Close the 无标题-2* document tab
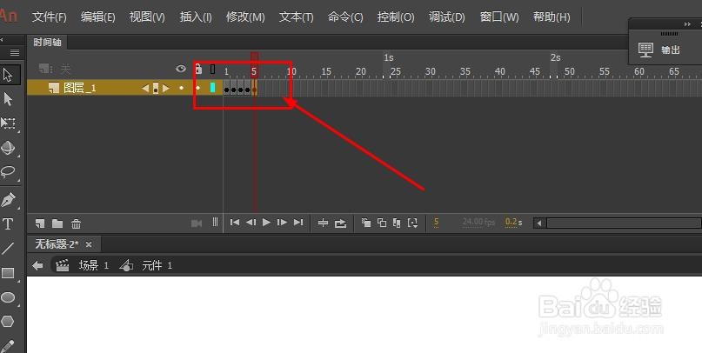The height and width of the screenshot is (353, 702). 89,244
